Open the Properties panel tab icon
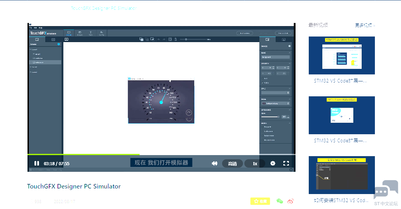 pyautogui.click(x=267, y=40)
